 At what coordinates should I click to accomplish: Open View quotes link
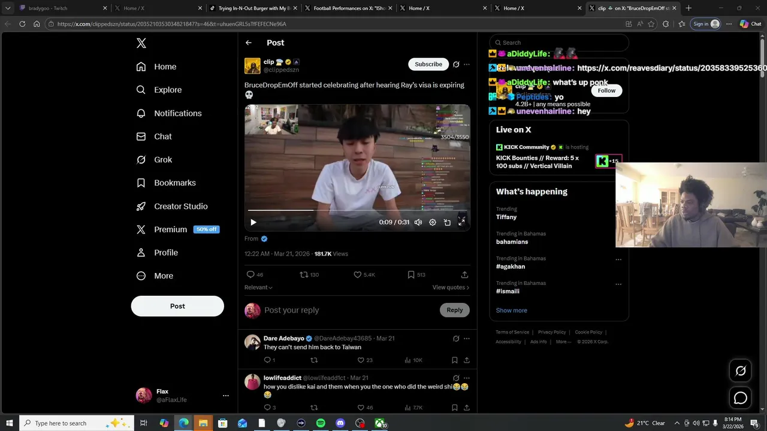pos(451,287)
